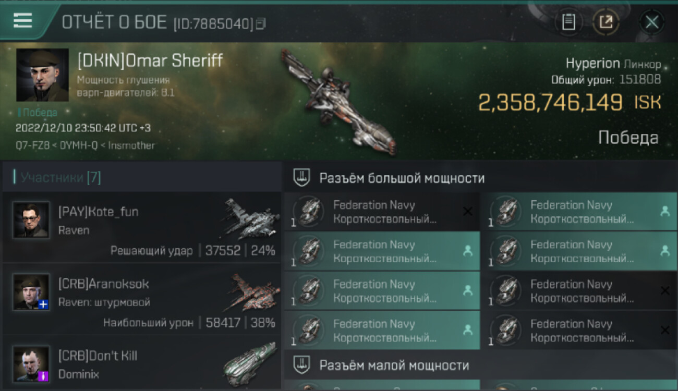Click the high-power slot shield icon

(301, 178)
